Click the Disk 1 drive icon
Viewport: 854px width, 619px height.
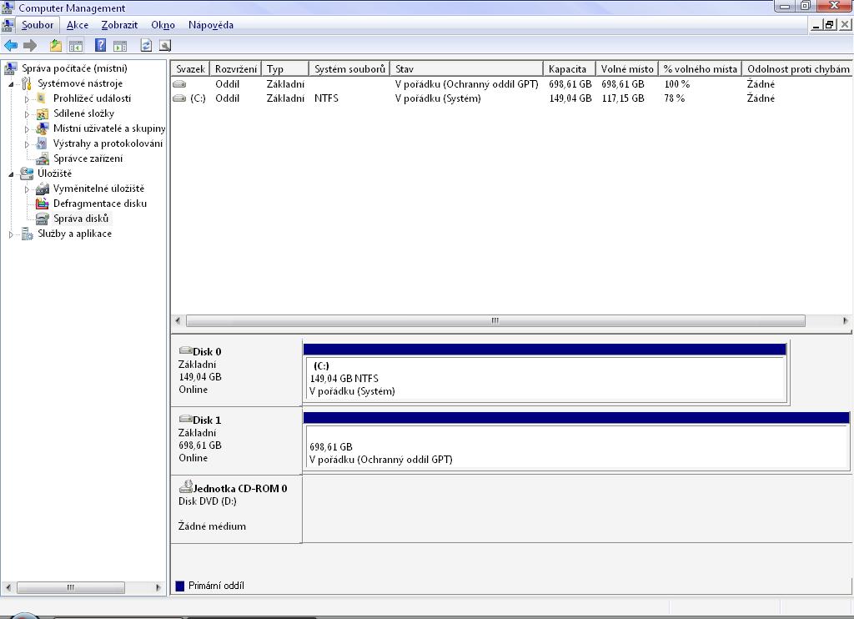[185, 419]
